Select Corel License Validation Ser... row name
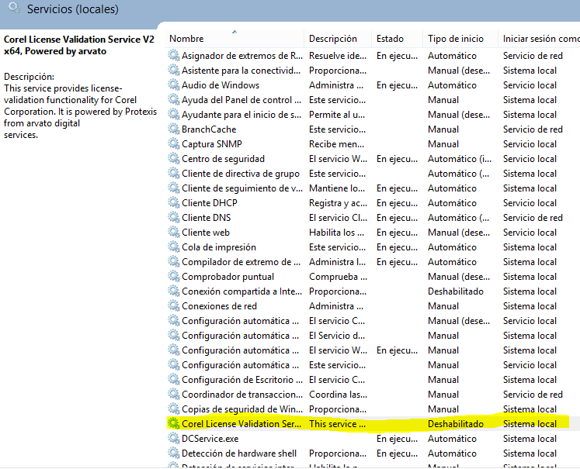 [241, 424]
